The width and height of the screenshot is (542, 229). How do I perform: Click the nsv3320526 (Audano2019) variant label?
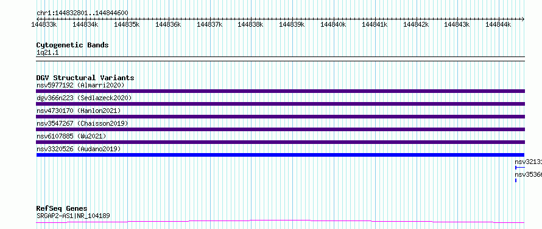point(79,149)
